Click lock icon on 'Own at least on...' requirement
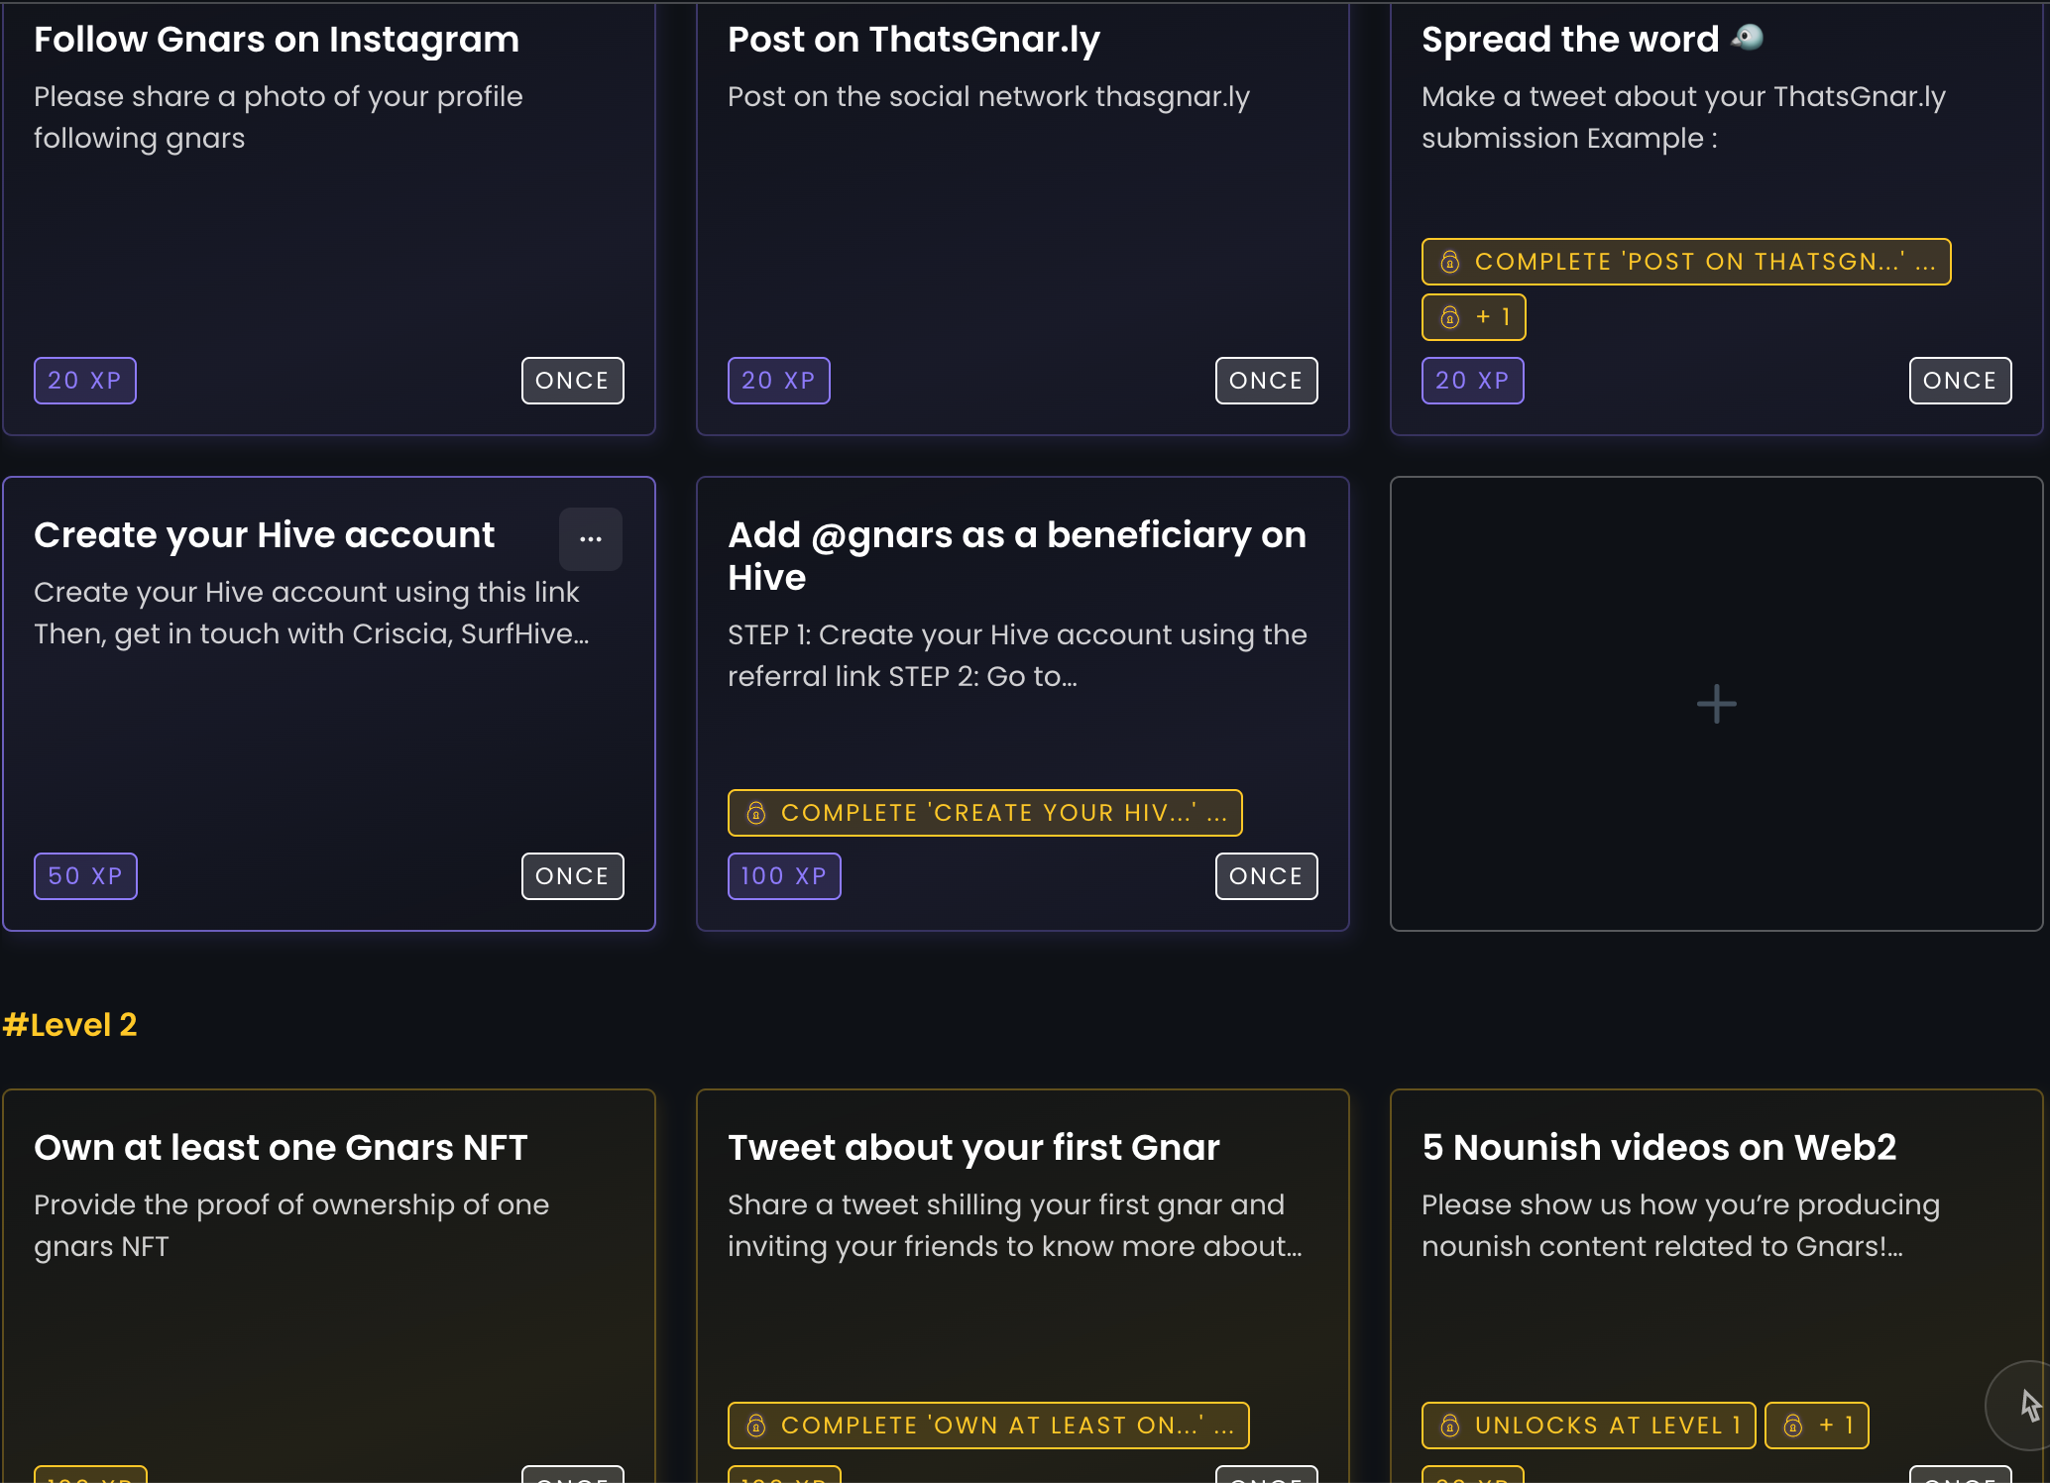 pyautogui.click(x=756, y=1426)
